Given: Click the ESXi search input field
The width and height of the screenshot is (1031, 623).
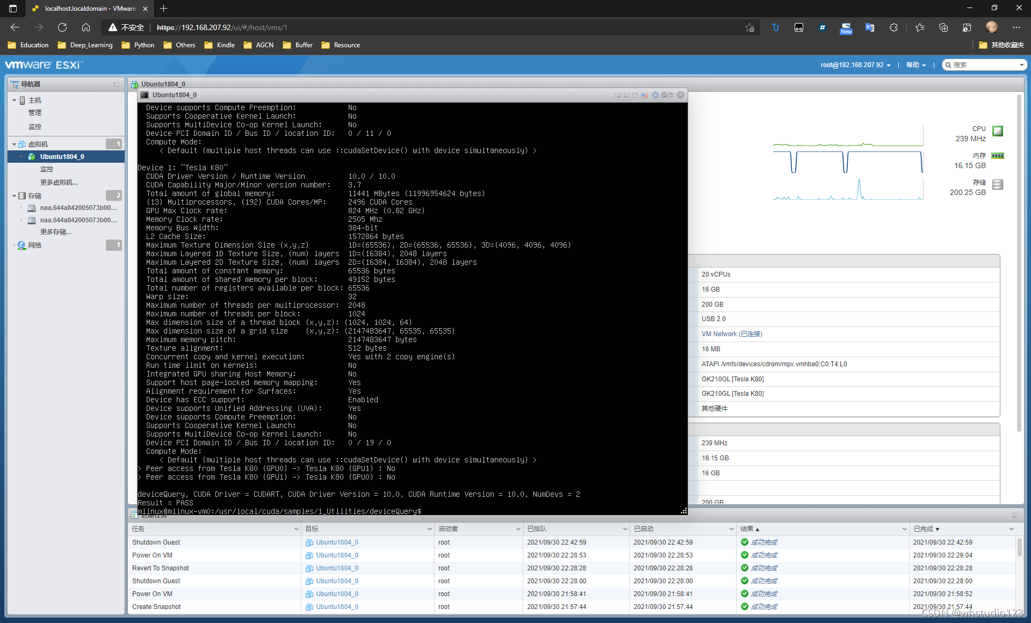Looking at the screenshot, I should [984, 65].
